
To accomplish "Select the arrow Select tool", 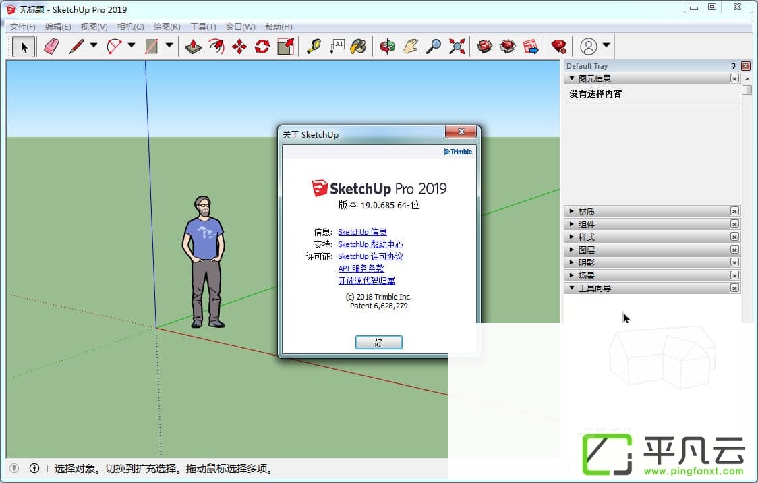I will 23,47.
